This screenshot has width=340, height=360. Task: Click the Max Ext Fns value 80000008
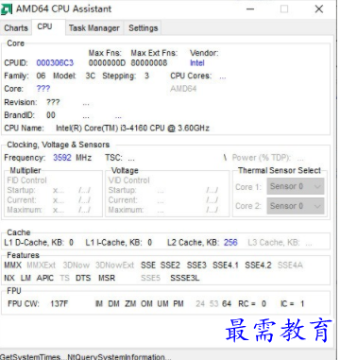pos(149,63)
